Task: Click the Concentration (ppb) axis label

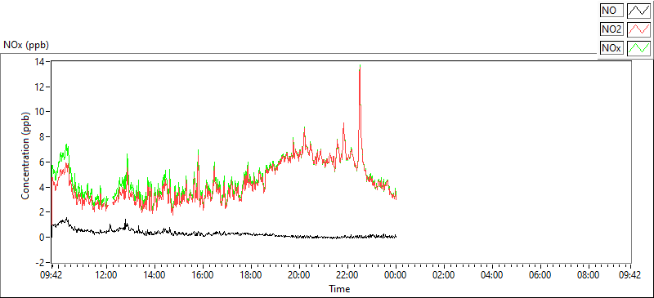Action: pyautogui.click(x=25, y=156)
